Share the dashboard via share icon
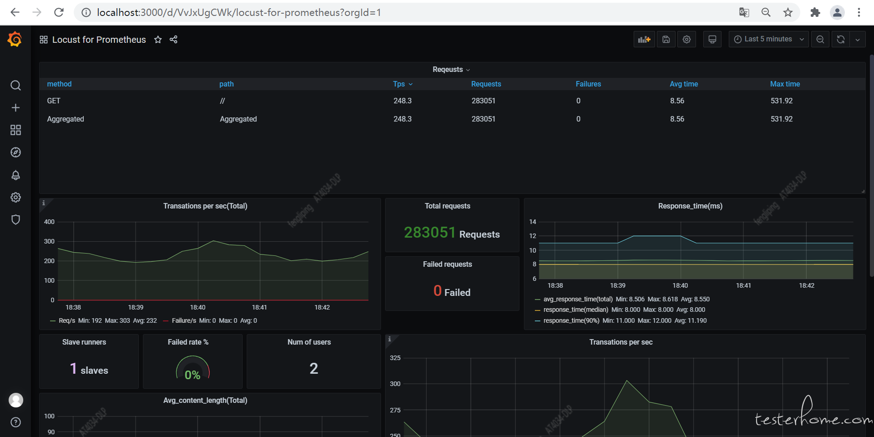The image size is (874, 437). tap(173, 40)
